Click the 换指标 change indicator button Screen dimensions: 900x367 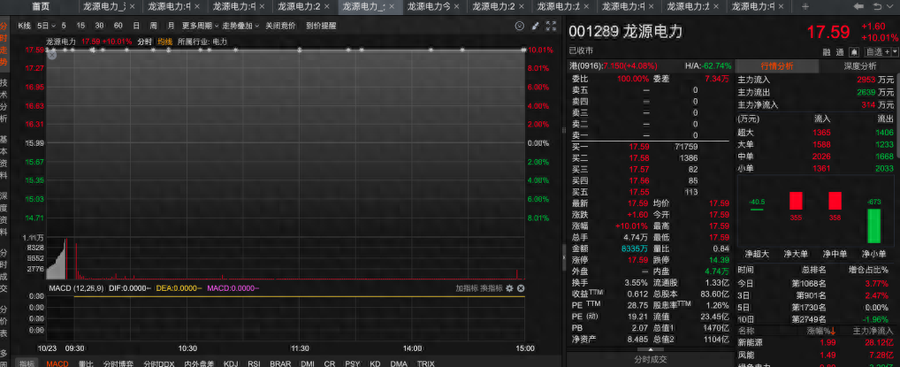(492, 288)
